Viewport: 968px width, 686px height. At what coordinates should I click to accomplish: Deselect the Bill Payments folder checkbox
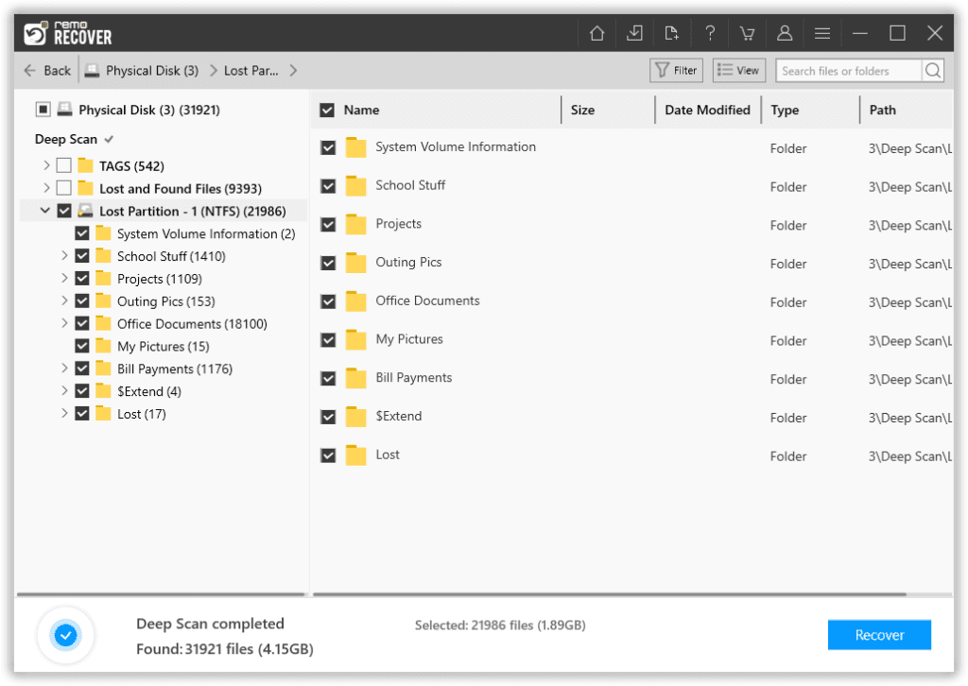(x=82, y=369)
